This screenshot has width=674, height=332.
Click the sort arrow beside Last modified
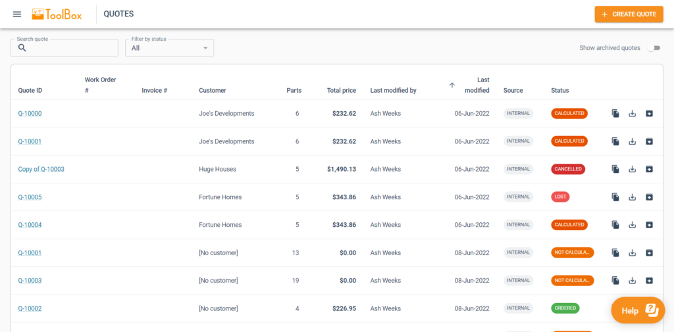452,85
